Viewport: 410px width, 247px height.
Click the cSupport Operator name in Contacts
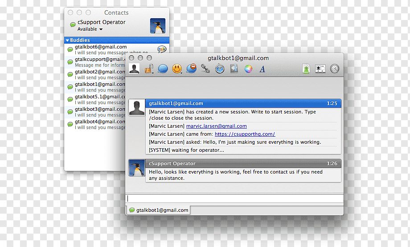coord(102,22)
